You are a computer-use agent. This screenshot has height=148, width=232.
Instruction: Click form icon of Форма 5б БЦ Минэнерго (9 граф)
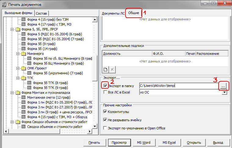tap(29, 63)
